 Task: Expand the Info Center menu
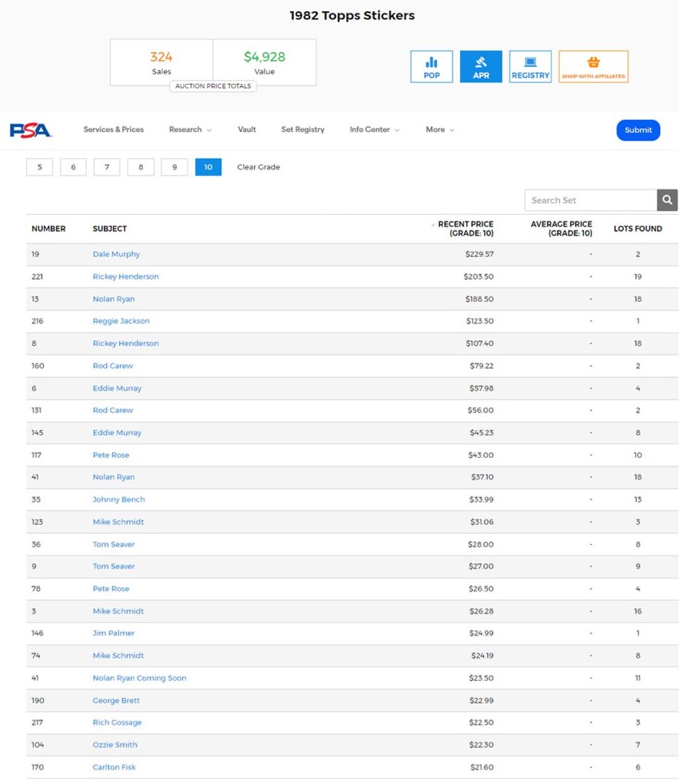point(375,129)
